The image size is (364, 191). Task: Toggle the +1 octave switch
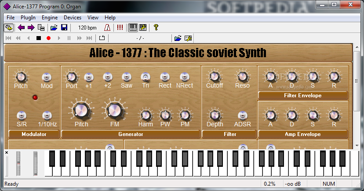click(x=89, y=77)
